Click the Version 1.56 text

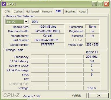point(31,96)
